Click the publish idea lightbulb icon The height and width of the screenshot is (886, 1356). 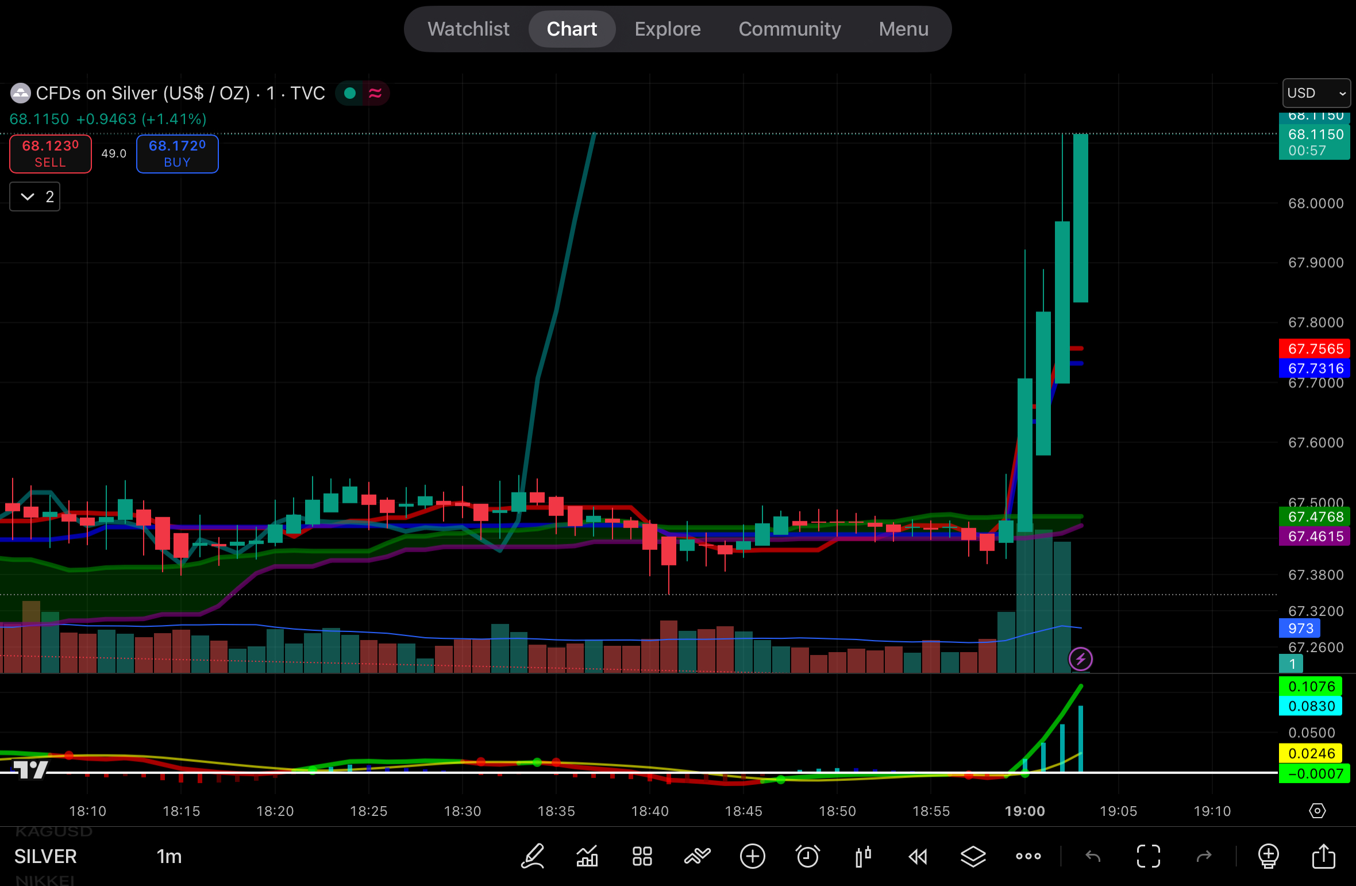pyautogui.click(x=1268, y=856)
